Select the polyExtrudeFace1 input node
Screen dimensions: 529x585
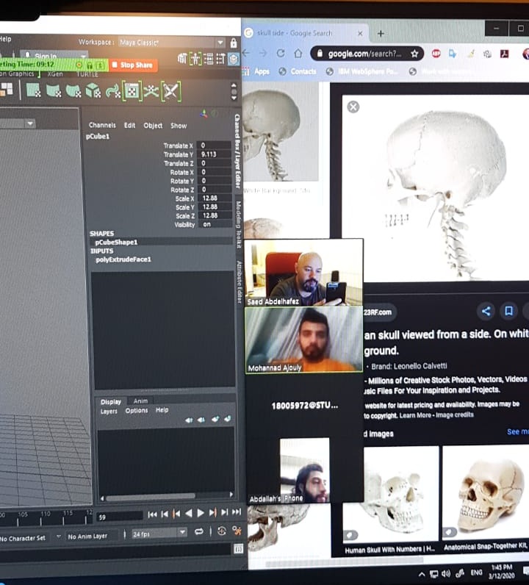(123, 259)
